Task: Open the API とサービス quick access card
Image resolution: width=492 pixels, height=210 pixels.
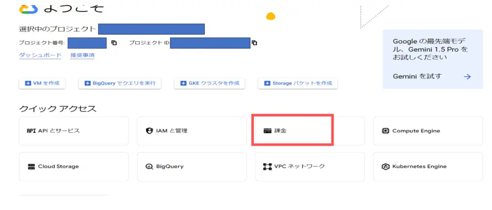Action: point(74,131)
